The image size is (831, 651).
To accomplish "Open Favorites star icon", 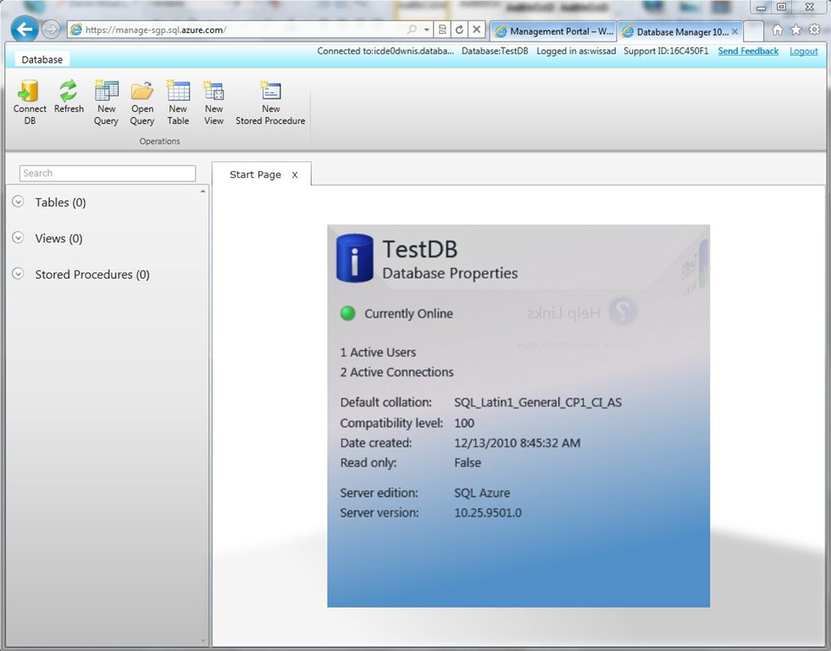I will point(795,31).
